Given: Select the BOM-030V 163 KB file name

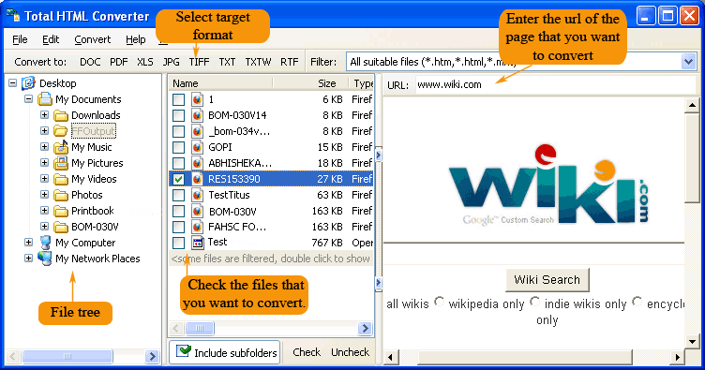Looking at the screenshot, I should click(232, 211).
